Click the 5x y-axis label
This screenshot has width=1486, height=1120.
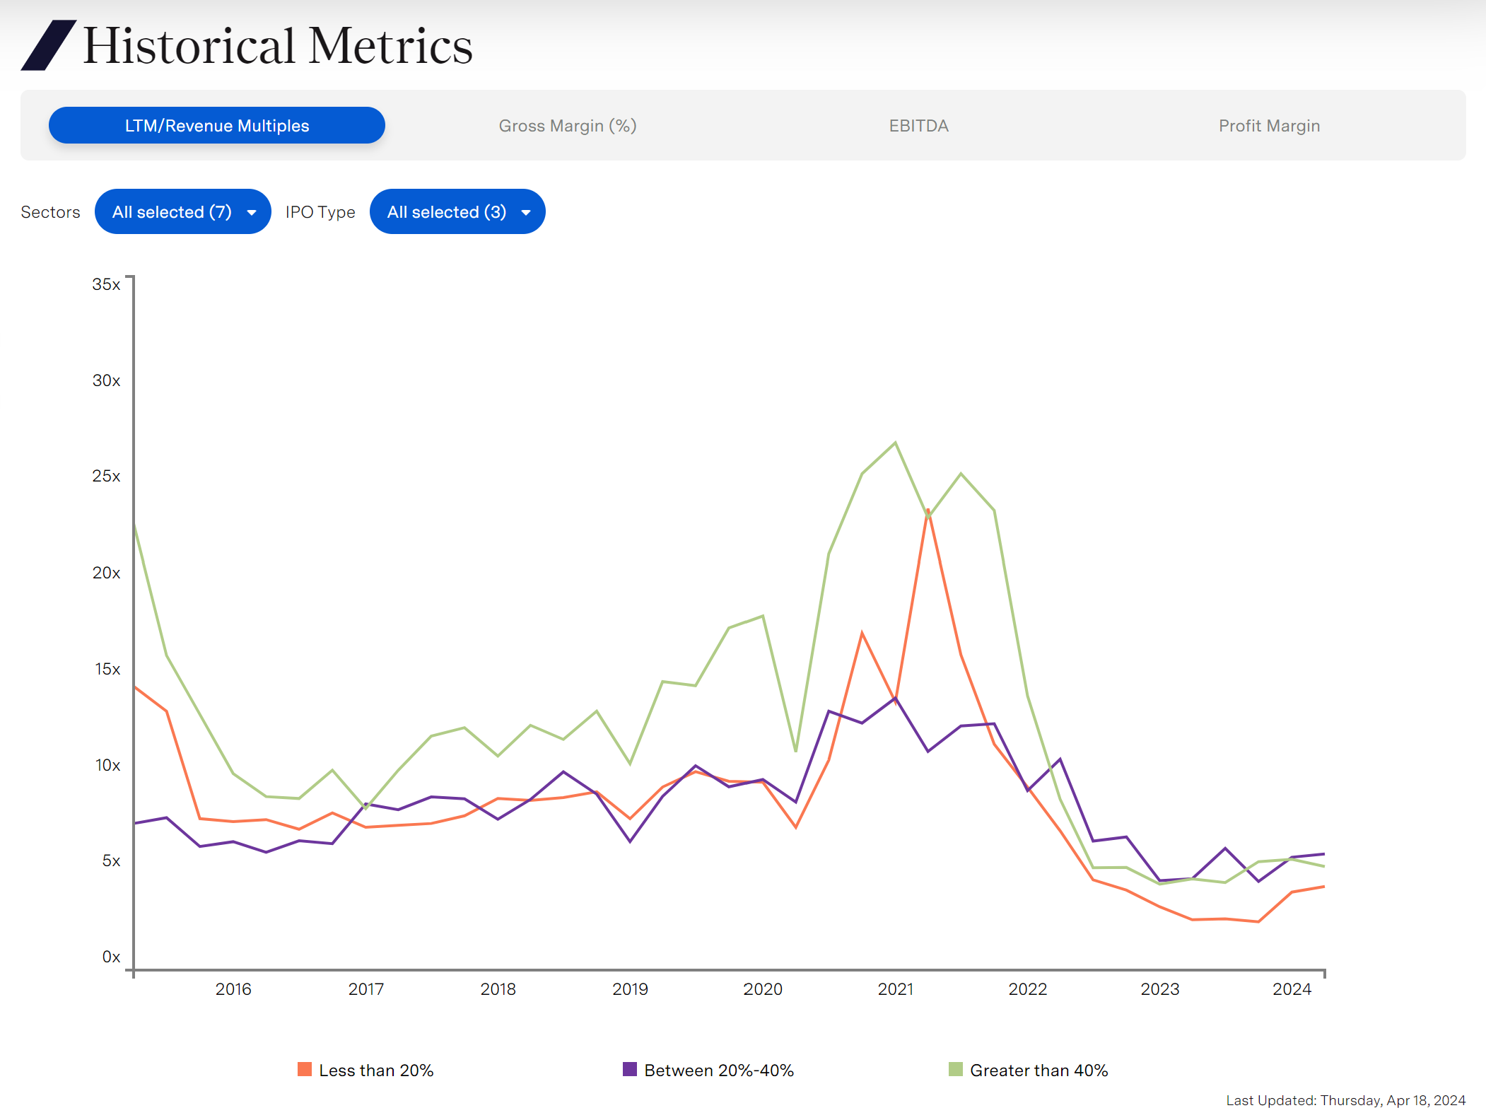(x=111, y=861)
